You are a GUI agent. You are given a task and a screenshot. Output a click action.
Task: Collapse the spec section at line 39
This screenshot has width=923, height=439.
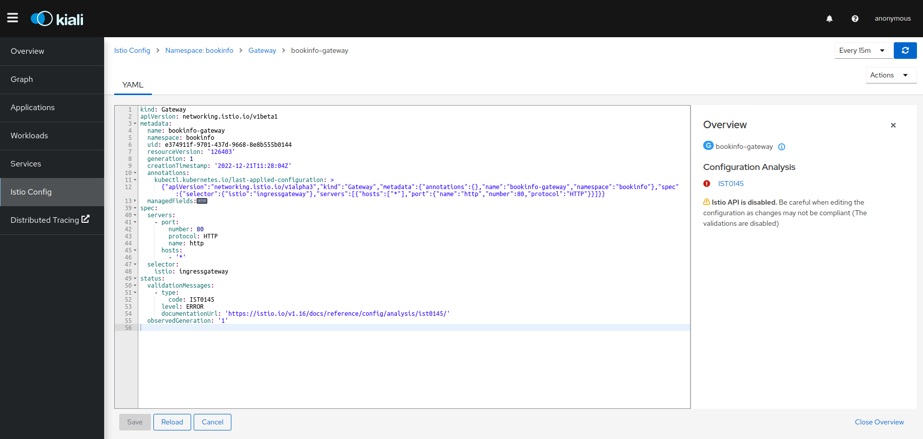pyautogui.click(x=135, y=208)
